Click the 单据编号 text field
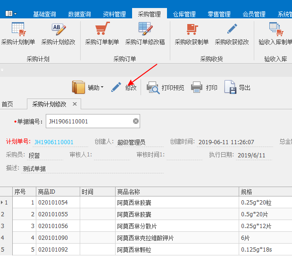The width and height of the screenshot is (292, 278). point(90,121)
